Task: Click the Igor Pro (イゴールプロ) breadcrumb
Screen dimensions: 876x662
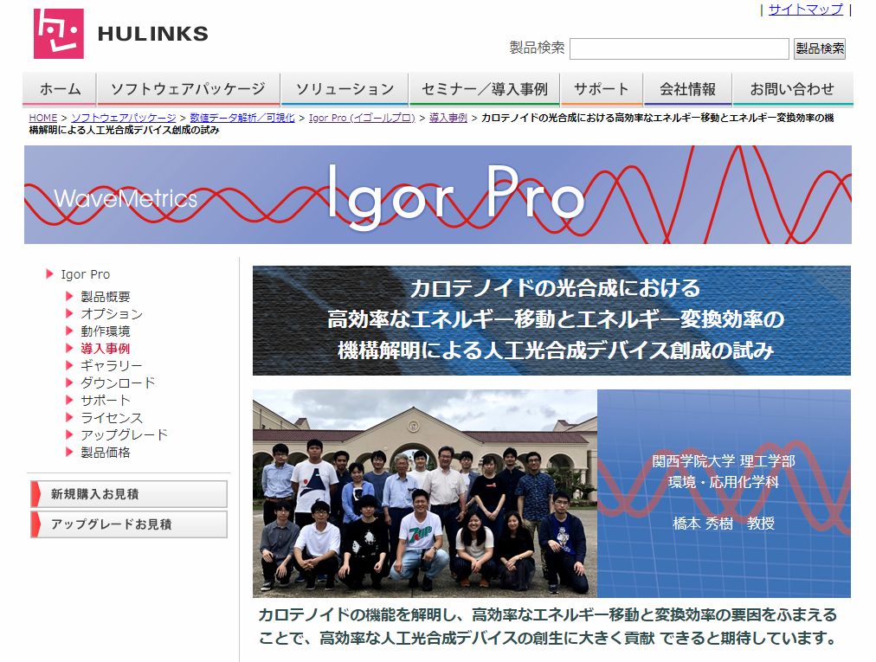Action: click(362, 118)
